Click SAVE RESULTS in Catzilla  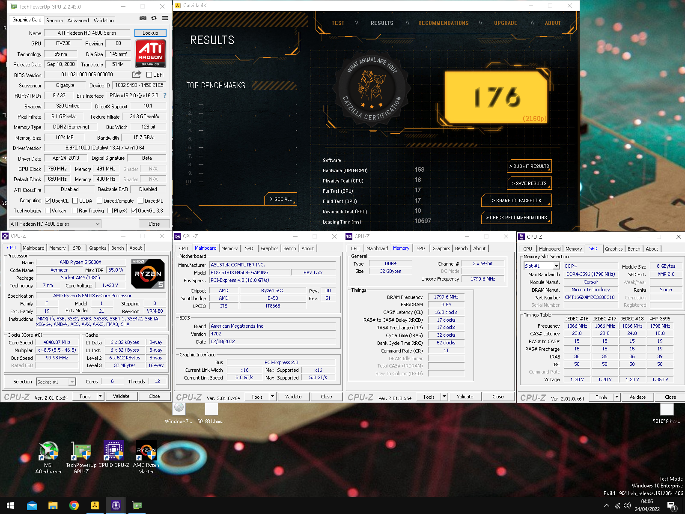tap(529, 183)
